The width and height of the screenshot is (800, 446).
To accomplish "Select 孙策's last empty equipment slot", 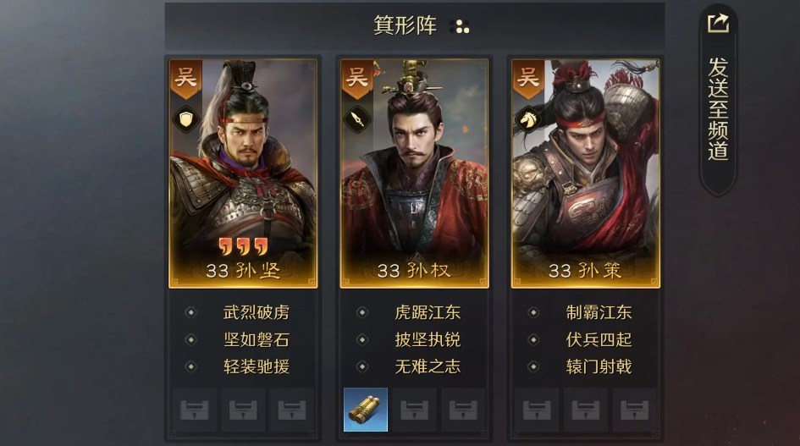I will click(634, 410).
